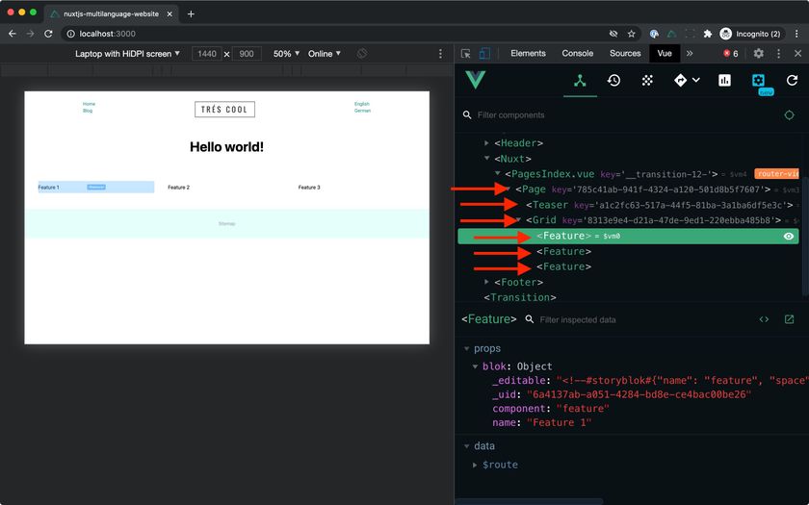Viewport: 809px width, 505px height.
Task: Switch to the Console tab
Action: 577,53
